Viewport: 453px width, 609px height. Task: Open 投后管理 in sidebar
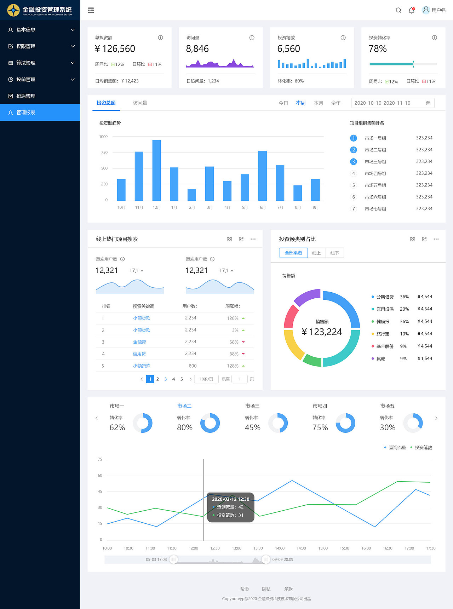[40, 96]
